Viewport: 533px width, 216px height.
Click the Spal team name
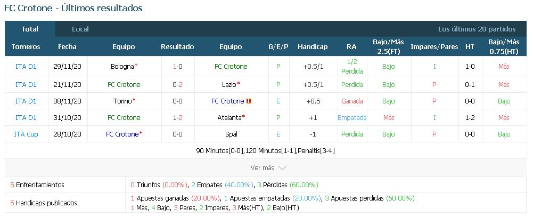click(231, 134)
